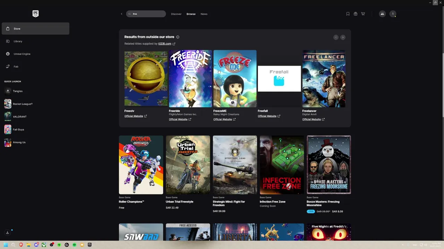Image resolution: width=444 pixels, height=249 pixels.
Task: Open the Freeride cover thumbnail
Action: click(x=190, y=79)
